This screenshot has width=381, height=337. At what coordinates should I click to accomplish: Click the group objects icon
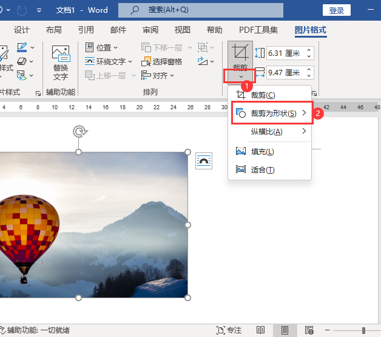[x=203, y=47]
